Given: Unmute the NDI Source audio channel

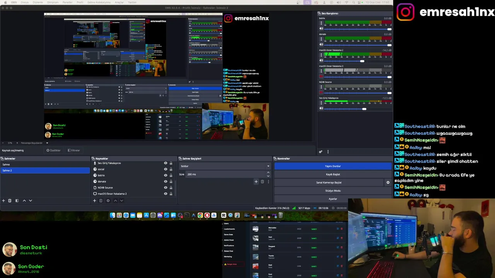Looking at the screenshot, I should point(321,93).
